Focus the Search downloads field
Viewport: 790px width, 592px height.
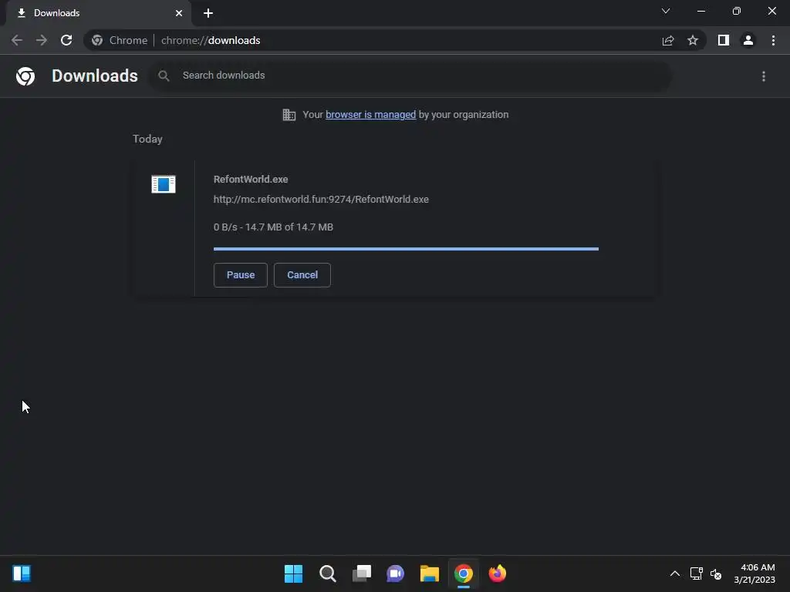pos(410,76)
